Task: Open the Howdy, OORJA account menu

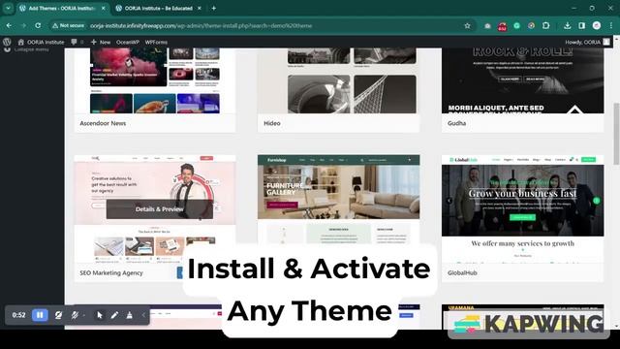Action: [588, 42]
